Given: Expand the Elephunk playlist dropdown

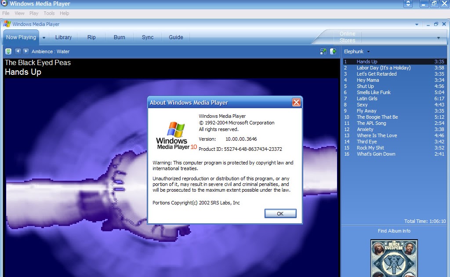Looking at the screenshot, I should tap(369, 52).
